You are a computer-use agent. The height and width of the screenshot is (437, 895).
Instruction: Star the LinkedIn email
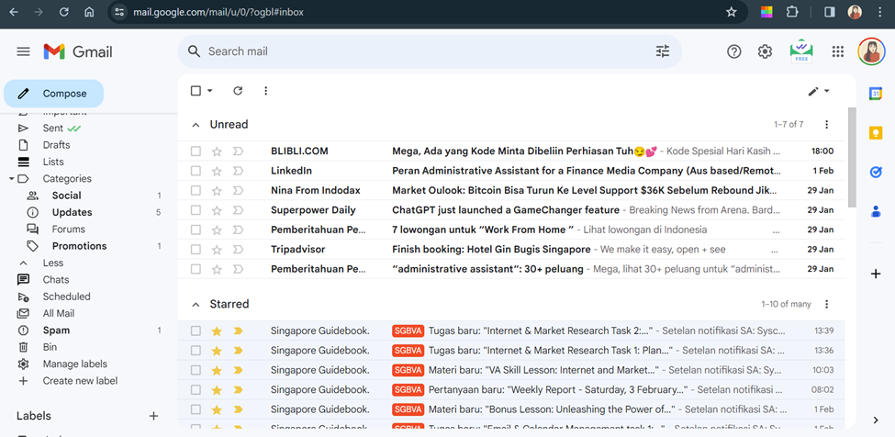[217, 171]
